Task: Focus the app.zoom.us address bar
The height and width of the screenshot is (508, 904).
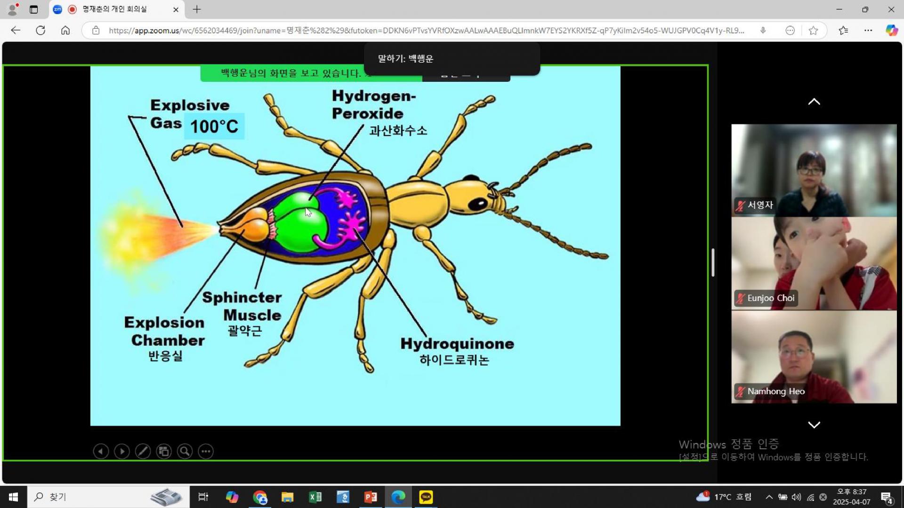Action: (x=426, y=31)
